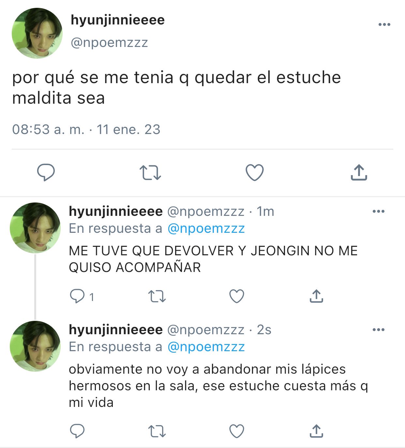The height and width of the screenshot is (448, 405).
Task: Open replies on the JEONGIN tweet
Action: pyautogui.click(x=82, y=296)
